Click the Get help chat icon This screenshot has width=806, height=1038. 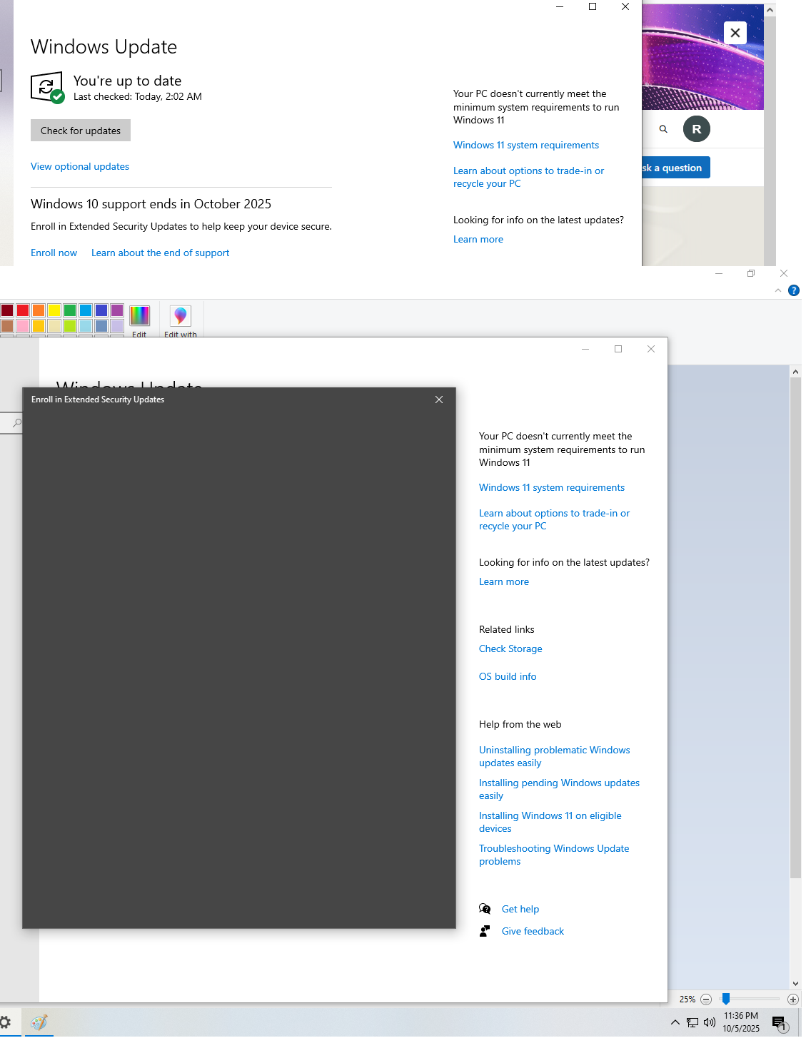(x=485, y=909)
